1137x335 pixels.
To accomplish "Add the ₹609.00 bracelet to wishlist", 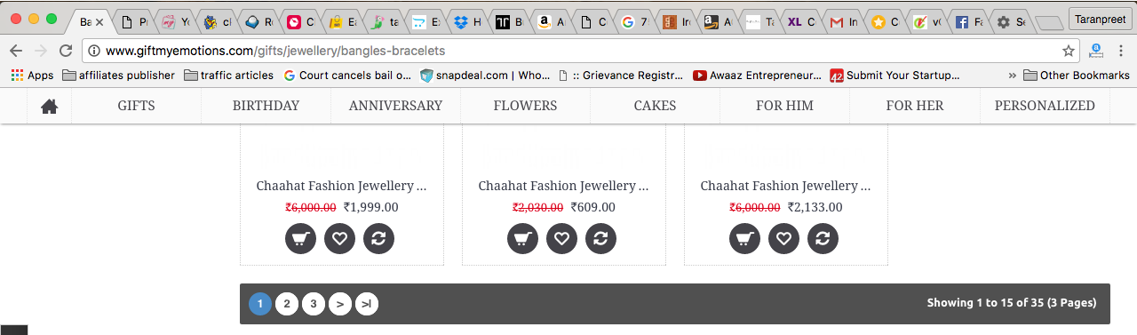I will point(561,238).
